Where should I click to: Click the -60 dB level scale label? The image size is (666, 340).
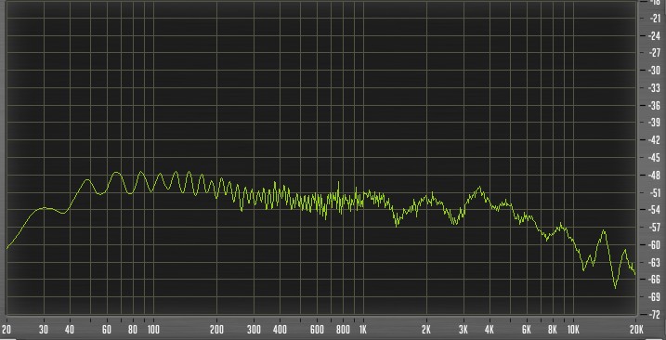click(653, 244)
